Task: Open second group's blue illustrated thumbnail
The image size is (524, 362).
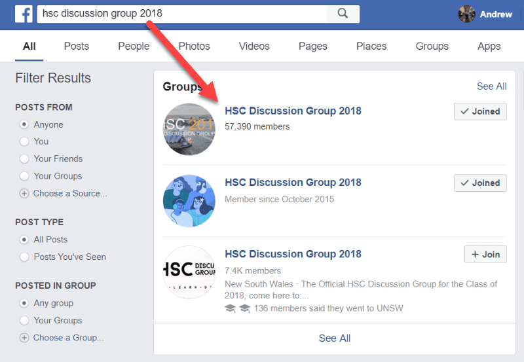Action: (x=189, y=201)
